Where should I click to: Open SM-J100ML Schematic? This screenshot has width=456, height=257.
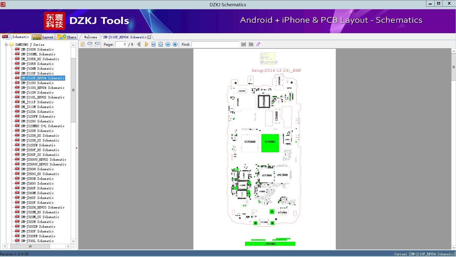[x=38, y=54]
